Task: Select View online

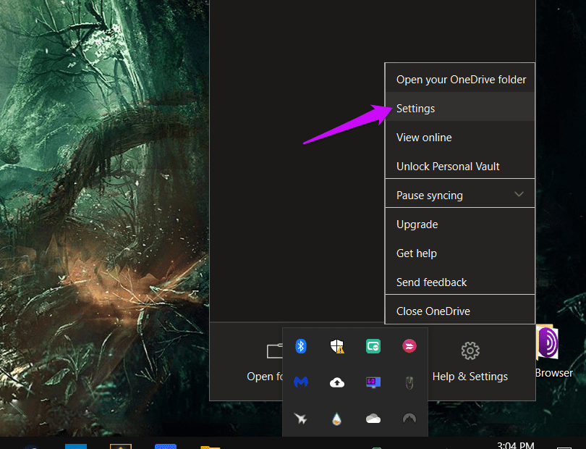Action: (460, 138)
